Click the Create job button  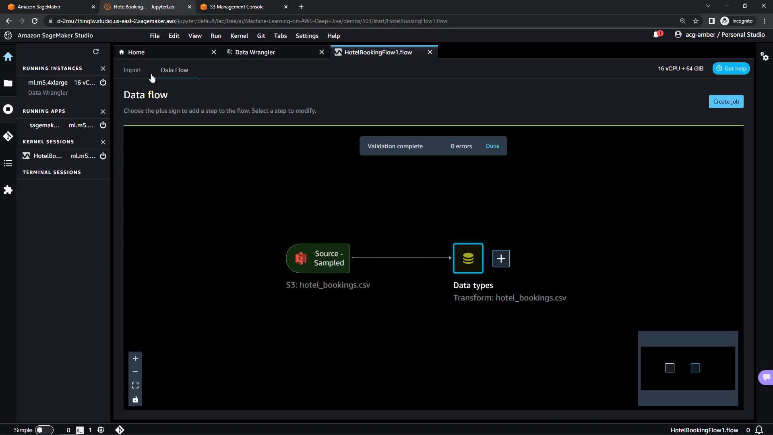click(x=726, y=101)
